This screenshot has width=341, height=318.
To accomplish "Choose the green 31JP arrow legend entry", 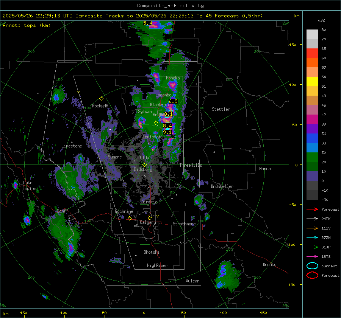I will tap(312, 247).
